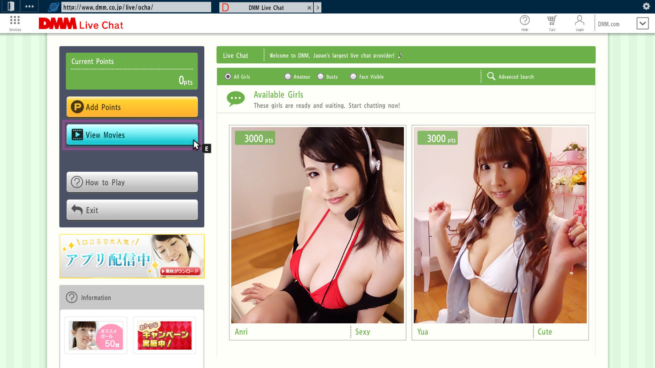
Task: Click the DMM Live Chat logo
Action: [x=81, y=24]
